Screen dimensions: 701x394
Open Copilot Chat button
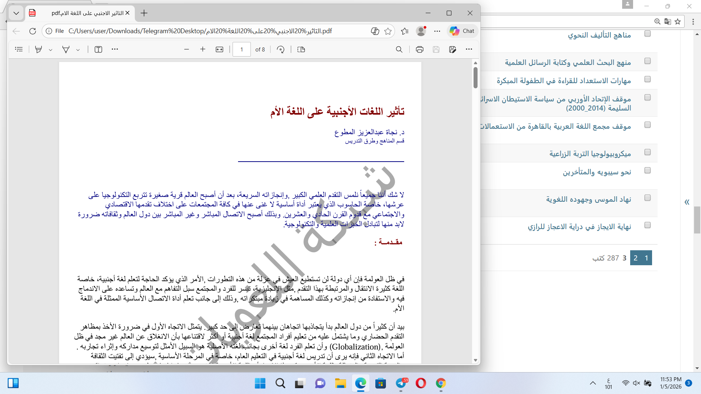coord(462,31)
